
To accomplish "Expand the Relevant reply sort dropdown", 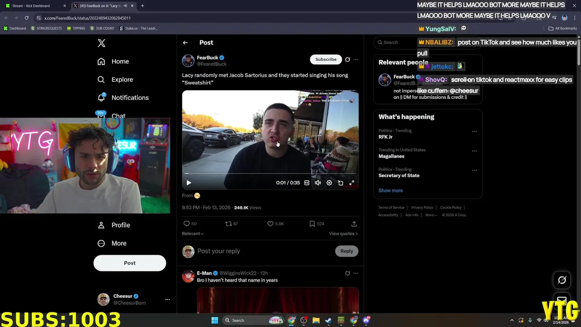I will coord(193,233).
